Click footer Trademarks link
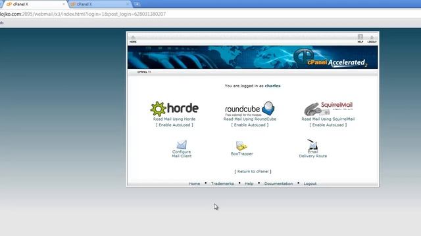This screenshot has height=236, width=421. pyautogui.click(x=222, y=184)
